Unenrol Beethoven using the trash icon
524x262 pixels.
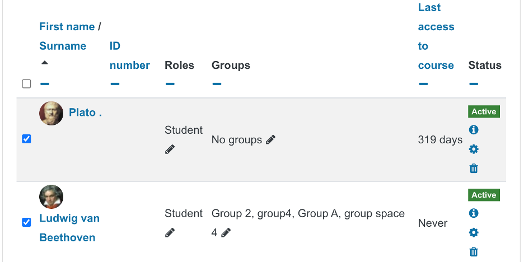[474, 251]
